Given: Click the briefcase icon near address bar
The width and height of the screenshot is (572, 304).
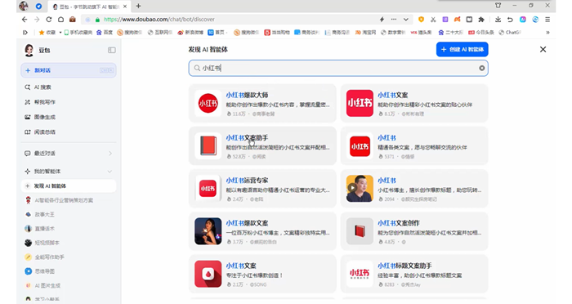Looking at the screenshot, I should [x=73, y=20].
